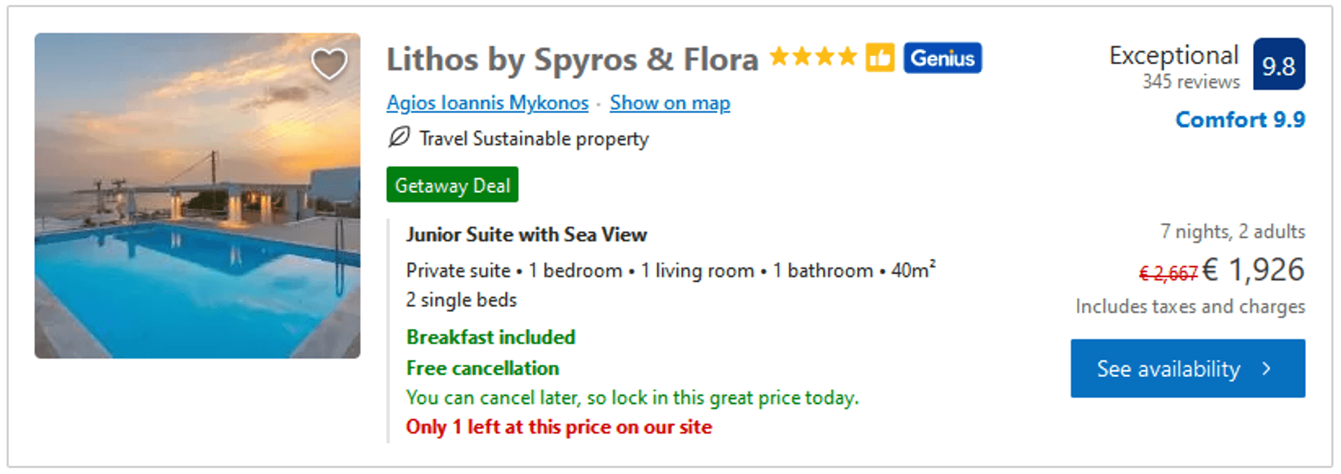The image size is (1341, 474).
Task: Select the Junior Suite with Sea View heading
Action: pos(527,235)
